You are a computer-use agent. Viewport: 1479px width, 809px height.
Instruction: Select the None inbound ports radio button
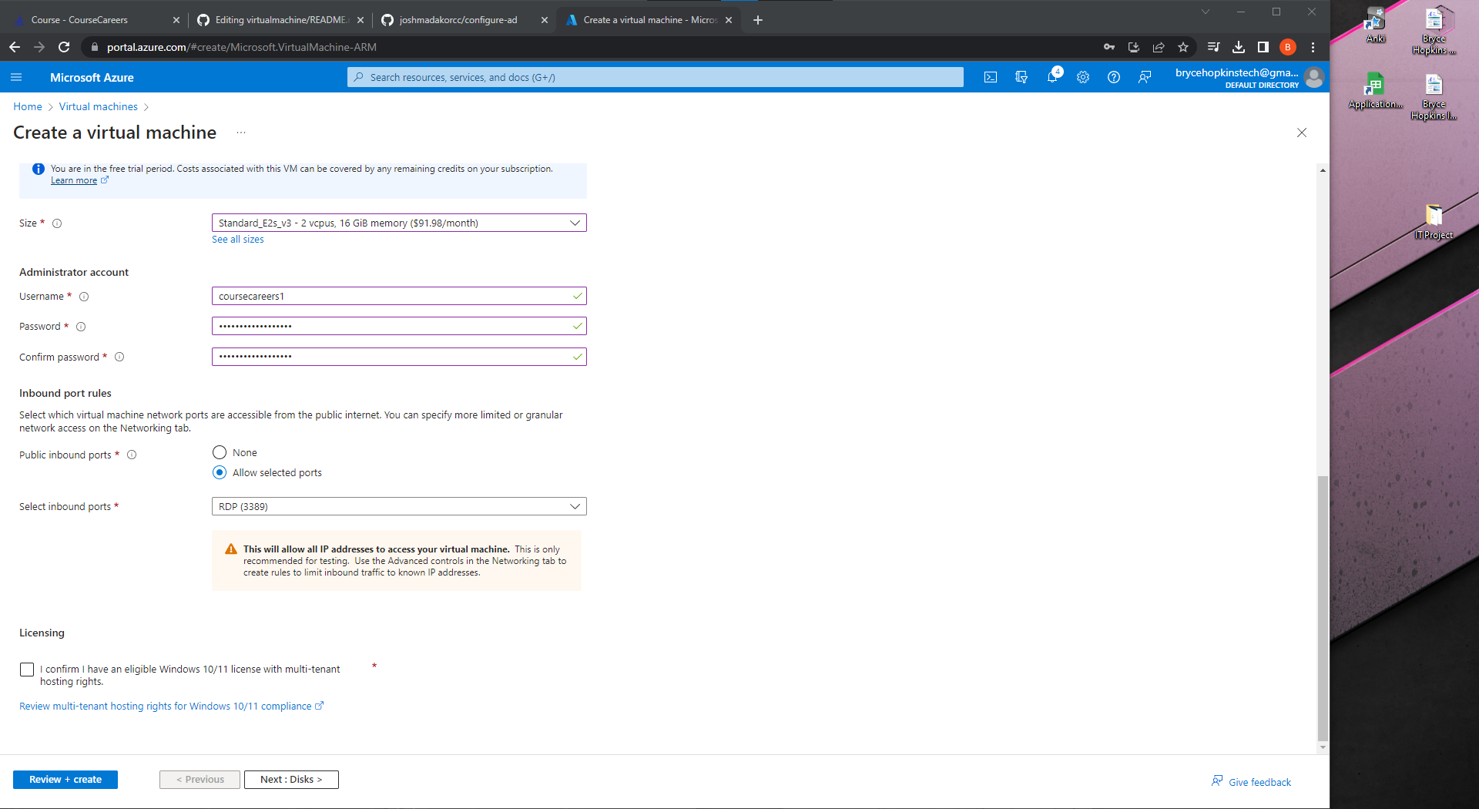pyautogui.click(x=219, y=452)
